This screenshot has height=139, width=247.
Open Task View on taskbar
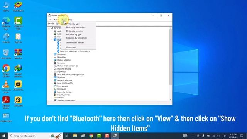click(x=67, y=136)
